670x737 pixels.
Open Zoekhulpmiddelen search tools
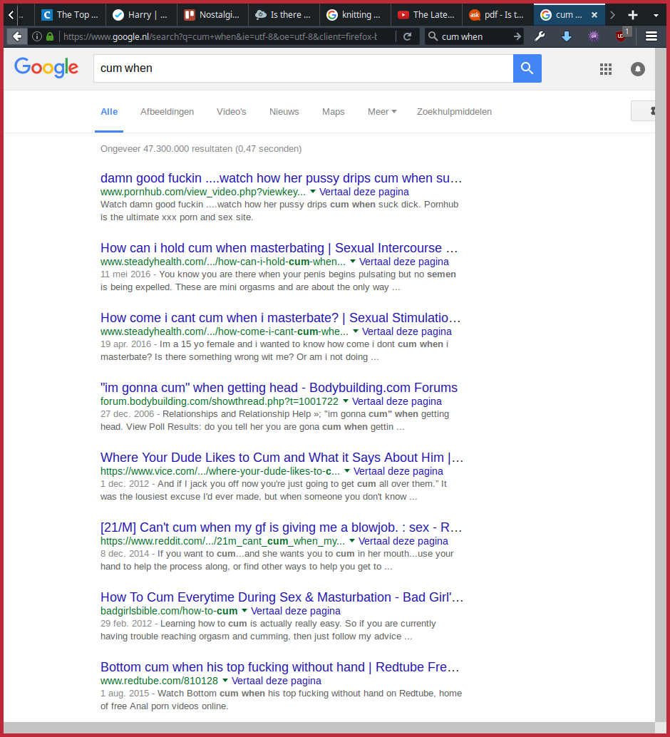[x=454, y=112]
